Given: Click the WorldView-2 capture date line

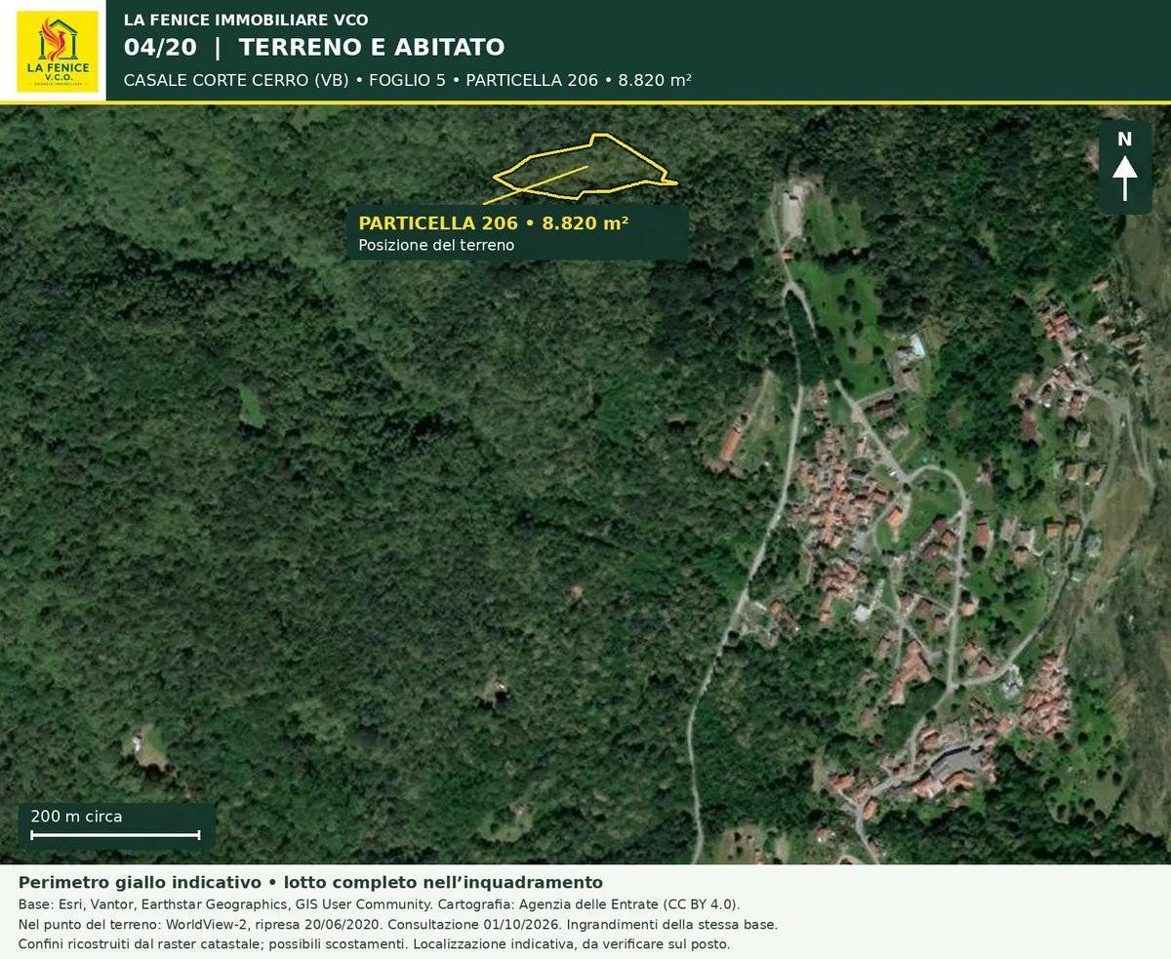Looking at the screenshot, I should tap(398, 924).
